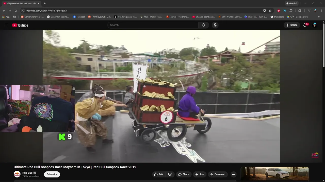Click the address bar URL
The height and width of the screenshot is (182, 325).
point(47,11)
